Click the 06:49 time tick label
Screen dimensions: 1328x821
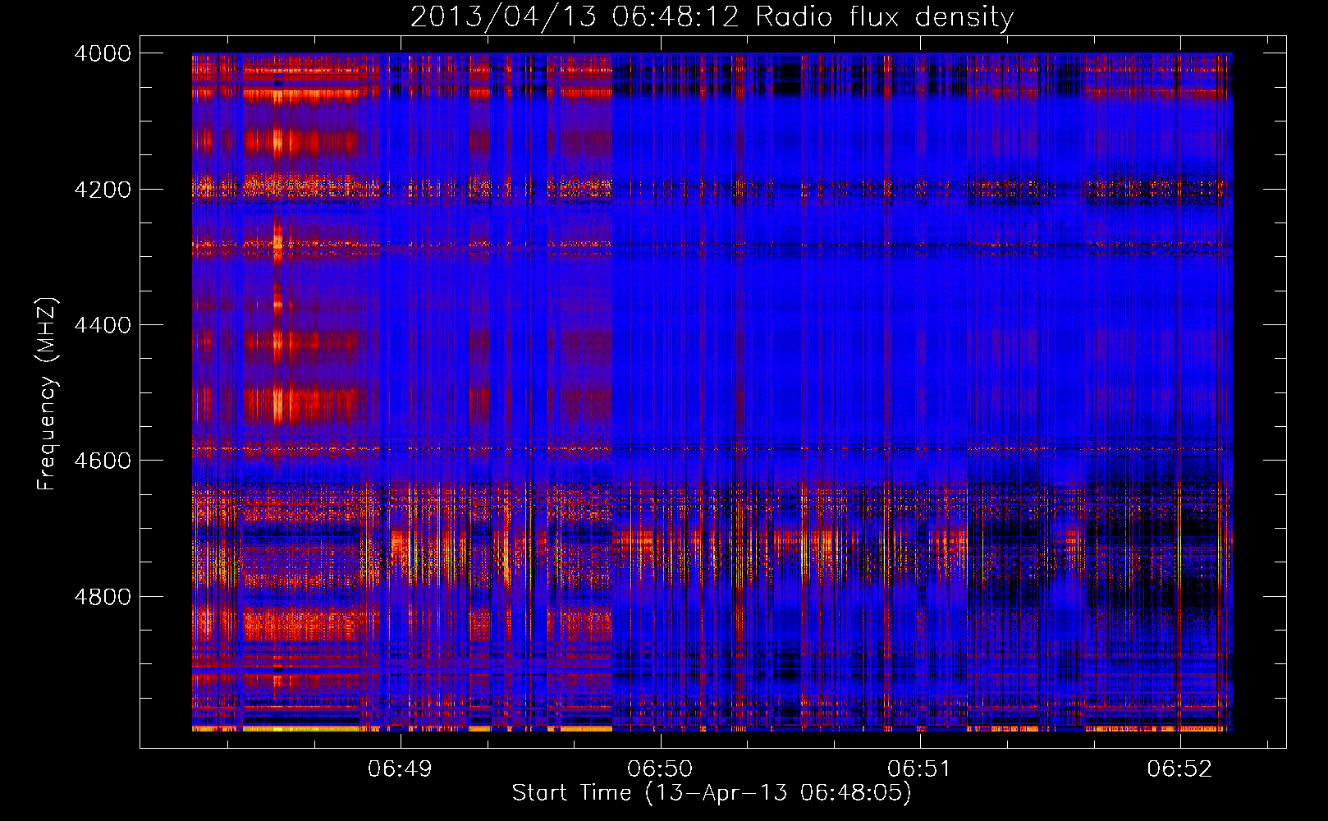coord(400,769)
